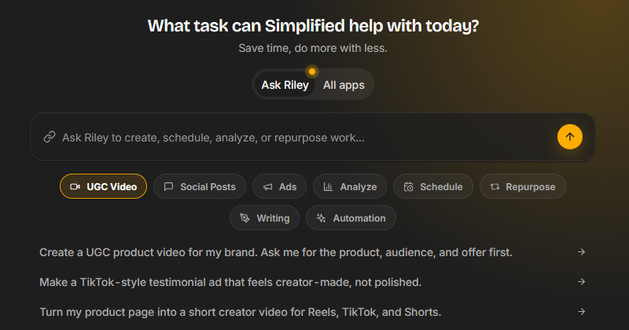Click subtitle 'Save time, do more with less.'
This screenshot has height=330, width=629.
click(x=313, y=48)
